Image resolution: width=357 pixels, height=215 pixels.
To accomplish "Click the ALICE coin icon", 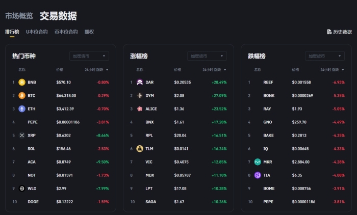I will click(x=140, y=109).
